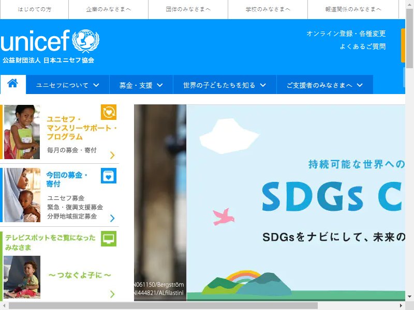Image resolution: width=414 pixels, height=310 pixels.
Task: Click the orange monthly support cycle-heart icon
Action: 109,112
